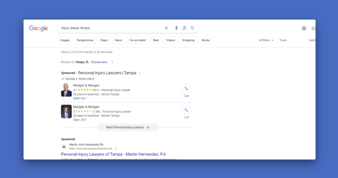This screenshot has height=178, width=338.
Task: Expand the All filters dropdown
Action: [266, 40]
